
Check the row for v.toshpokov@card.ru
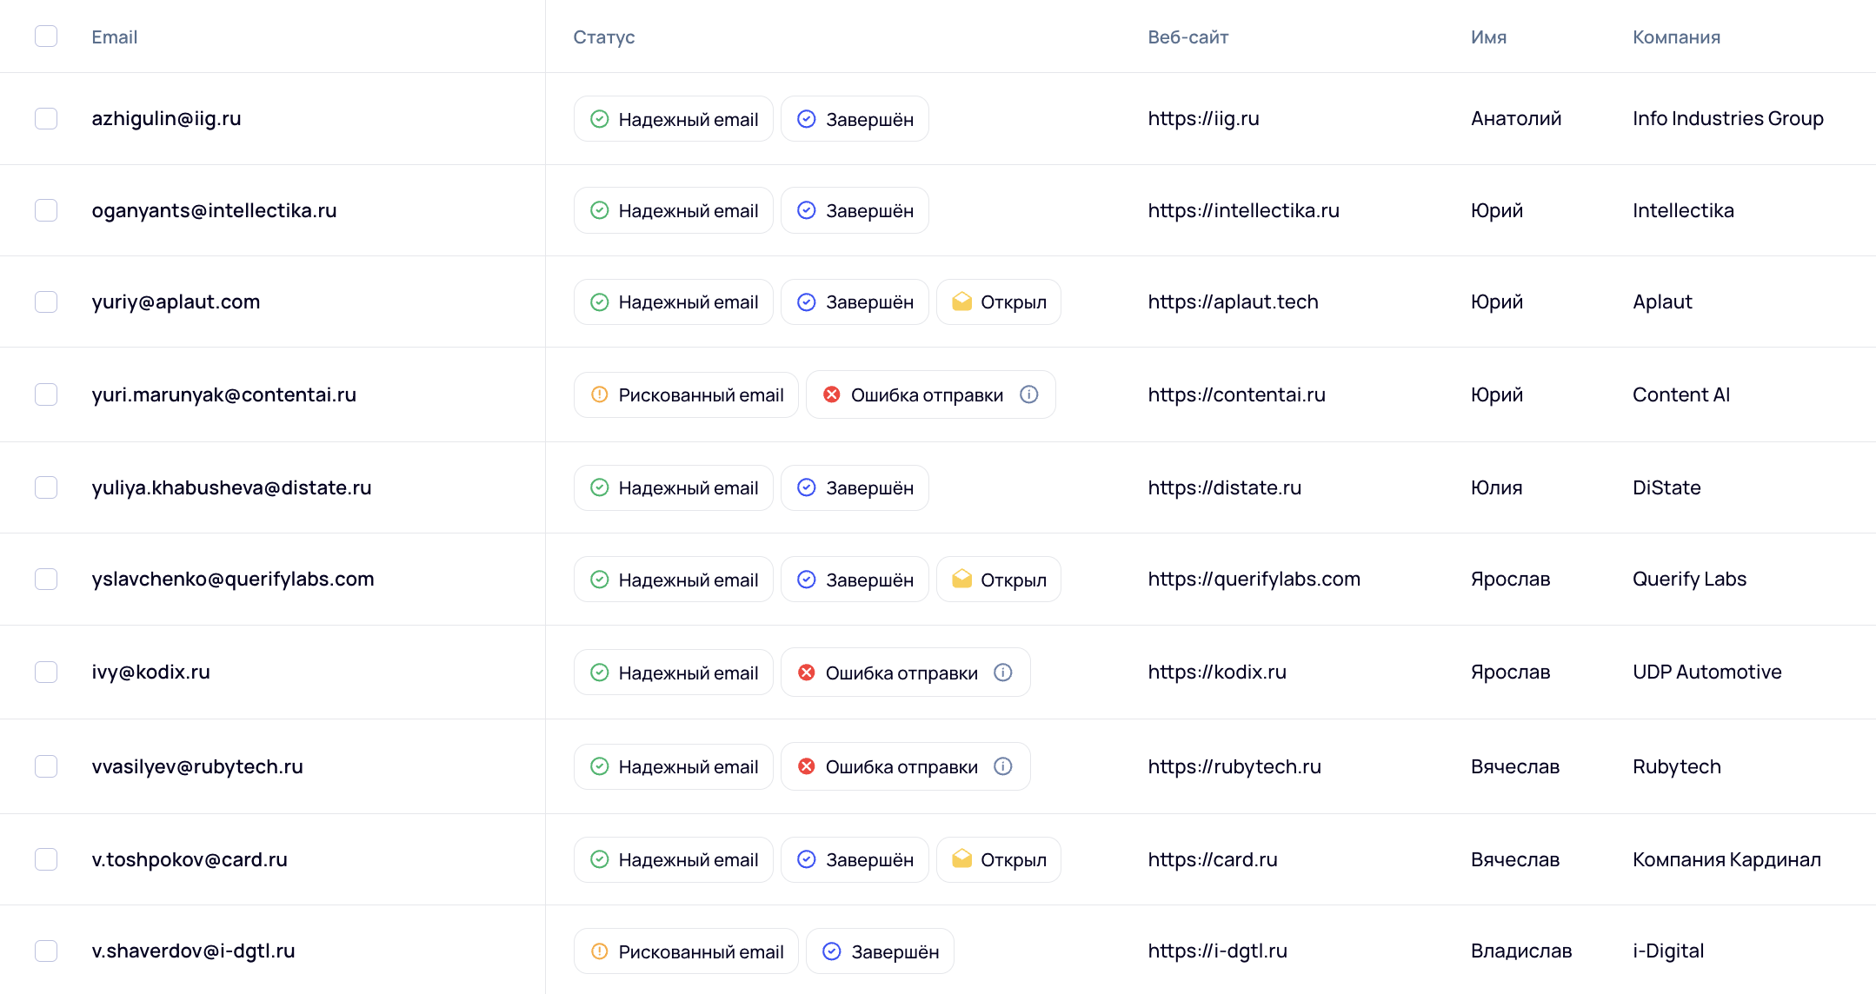pos(46,859)
